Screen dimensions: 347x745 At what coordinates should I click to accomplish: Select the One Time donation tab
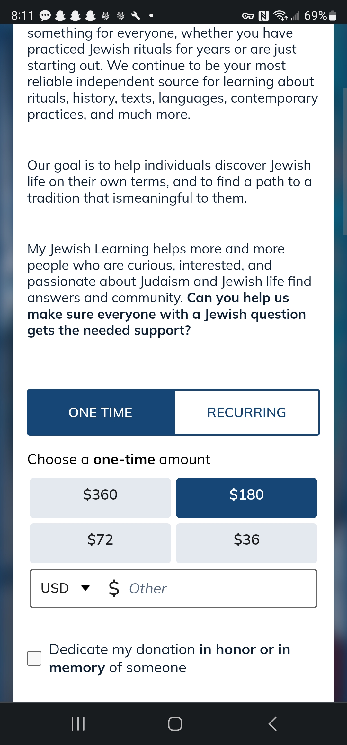(x=101, y=412)
